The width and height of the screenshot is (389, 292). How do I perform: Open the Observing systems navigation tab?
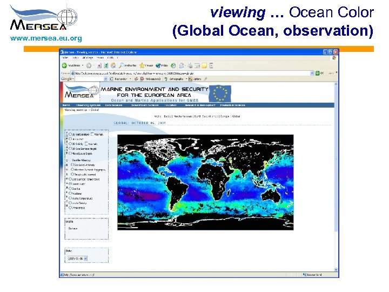point(88,105)
